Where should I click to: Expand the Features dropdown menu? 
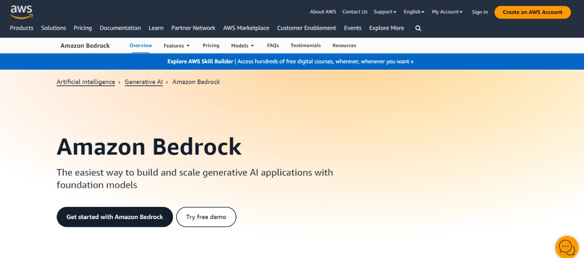click(x=177, y=46)
